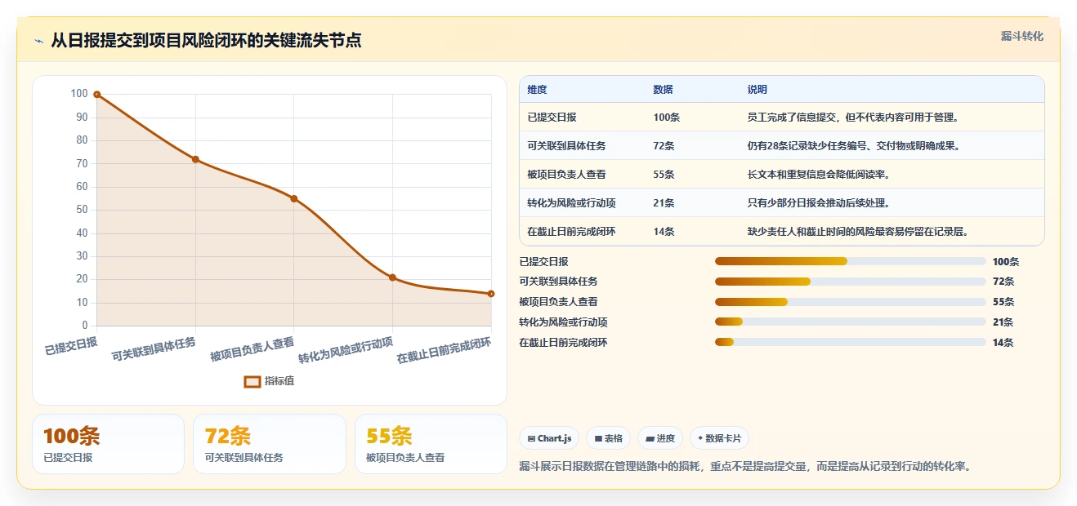Click the 被项目负责人查看 progress bar
Viewport: 1077px width, 506px height.
pos(850,302)
